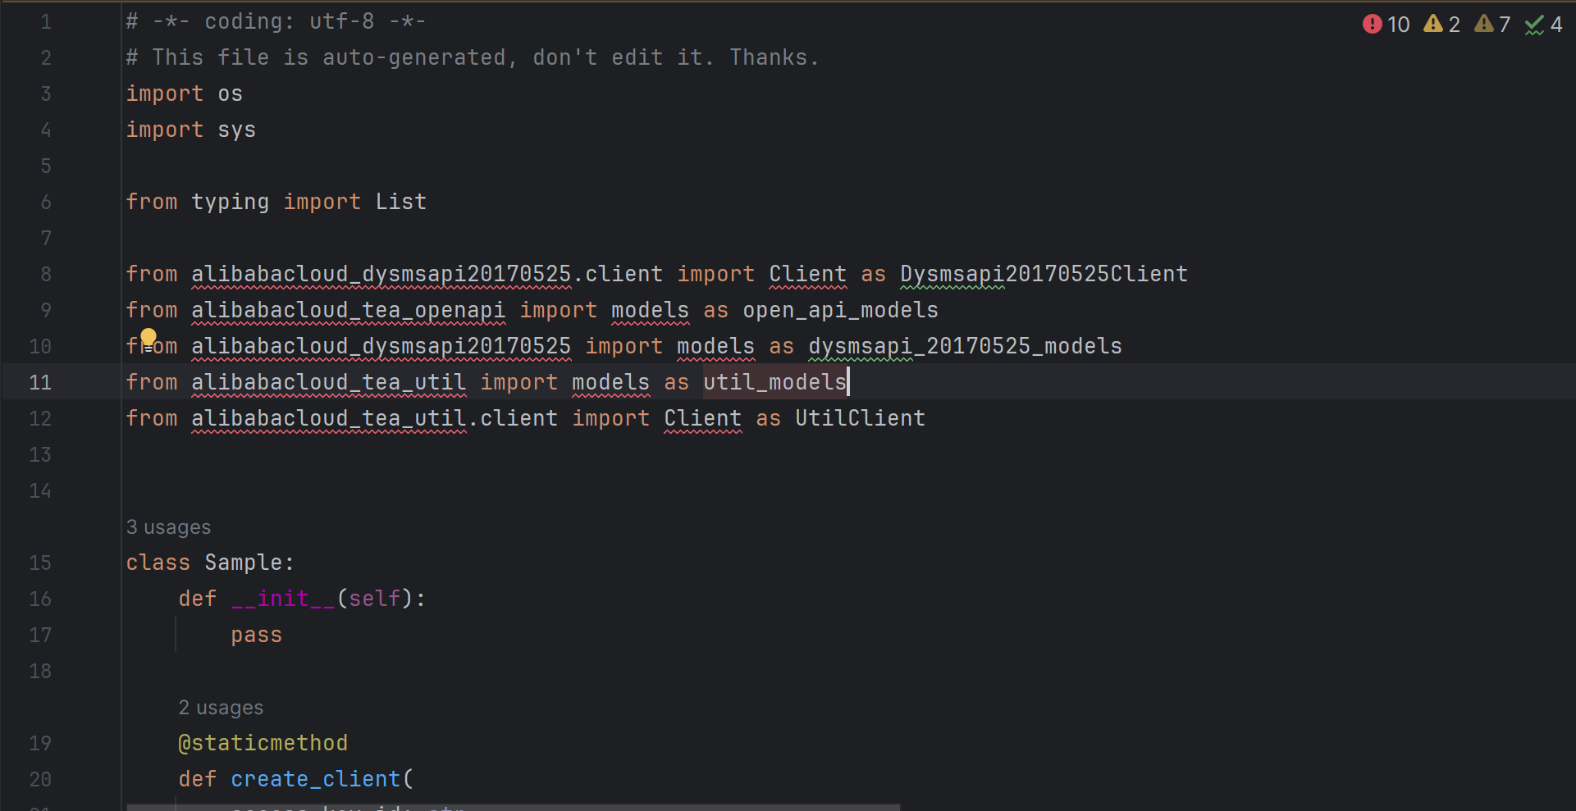Click 'util_models' alias on line 11
Screen dimensions: 1576x811
click(774, 382)
